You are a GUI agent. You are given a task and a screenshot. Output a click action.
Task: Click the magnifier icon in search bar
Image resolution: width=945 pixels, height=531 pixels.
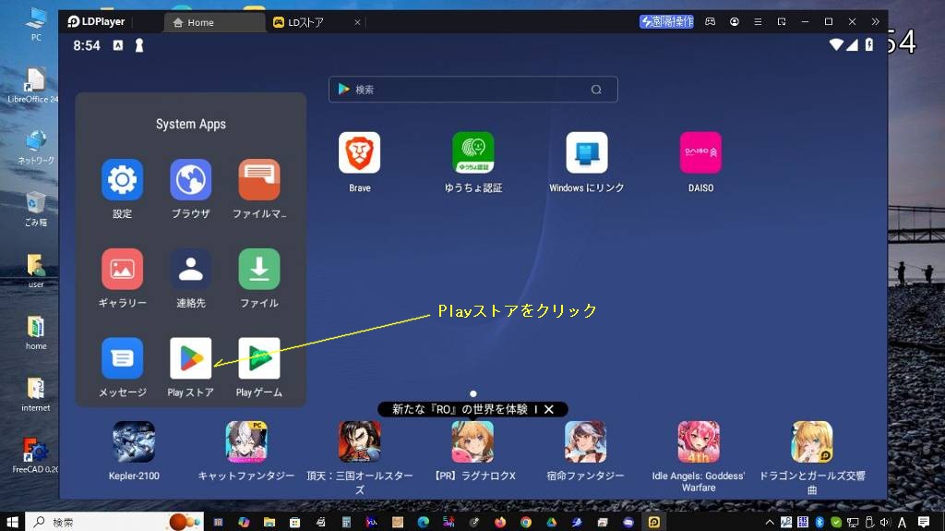tap(596, 90)
